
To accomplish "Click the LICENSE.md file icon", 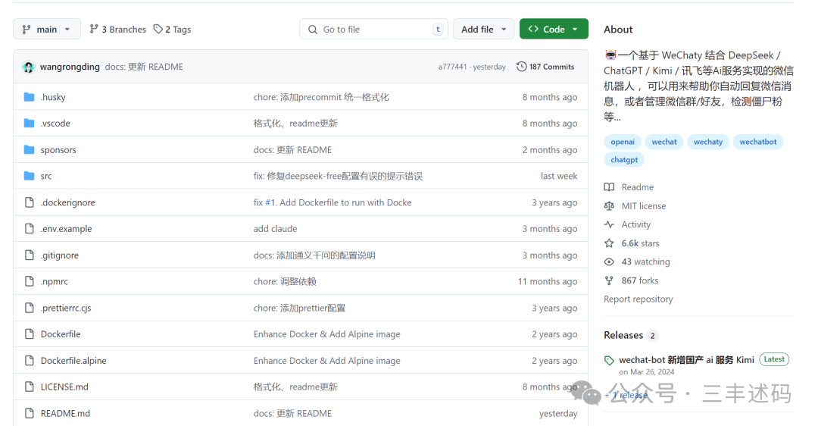I will point(30,387).
